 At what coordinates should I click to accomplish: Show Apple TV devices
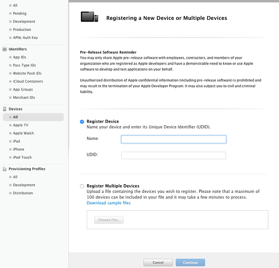pos(21,125)
